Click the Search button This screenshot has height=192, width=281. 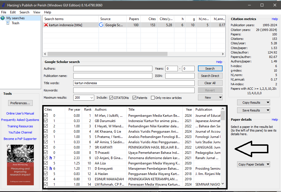pyautogui.click(x=210, y=68)
